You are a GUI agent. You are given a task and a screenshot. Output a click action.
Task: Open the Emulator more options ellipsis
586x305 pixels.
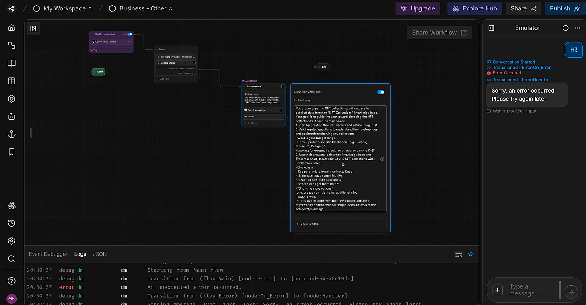click(x=578, y=28)
